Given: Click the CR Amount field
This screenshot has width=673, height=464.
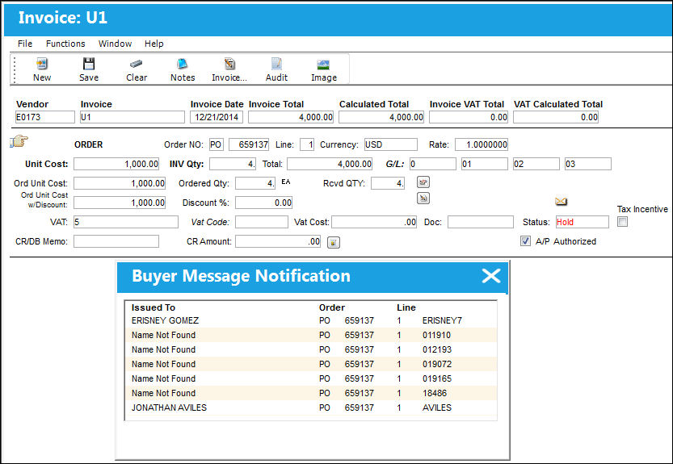Looking at the screenshot, I should click(x=278, y=241).
